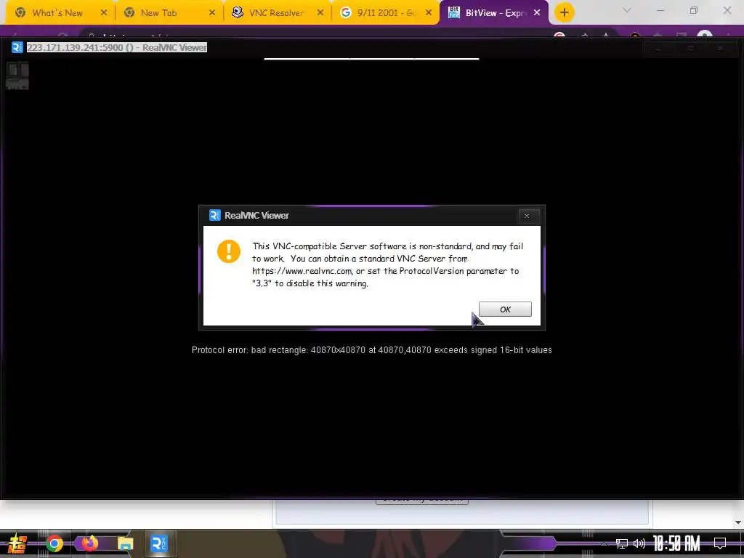Click OK in the RealVNC warning dialog
Image resolution: width=744 pixels, height=558 pixels.
[x=505, y=310]
